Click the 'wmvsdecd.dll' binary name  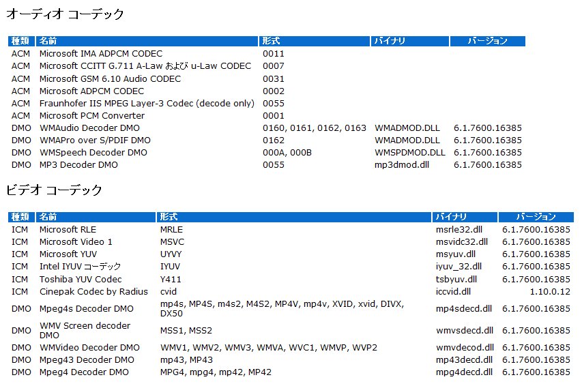pyautogui.click(x=465, y=330)
